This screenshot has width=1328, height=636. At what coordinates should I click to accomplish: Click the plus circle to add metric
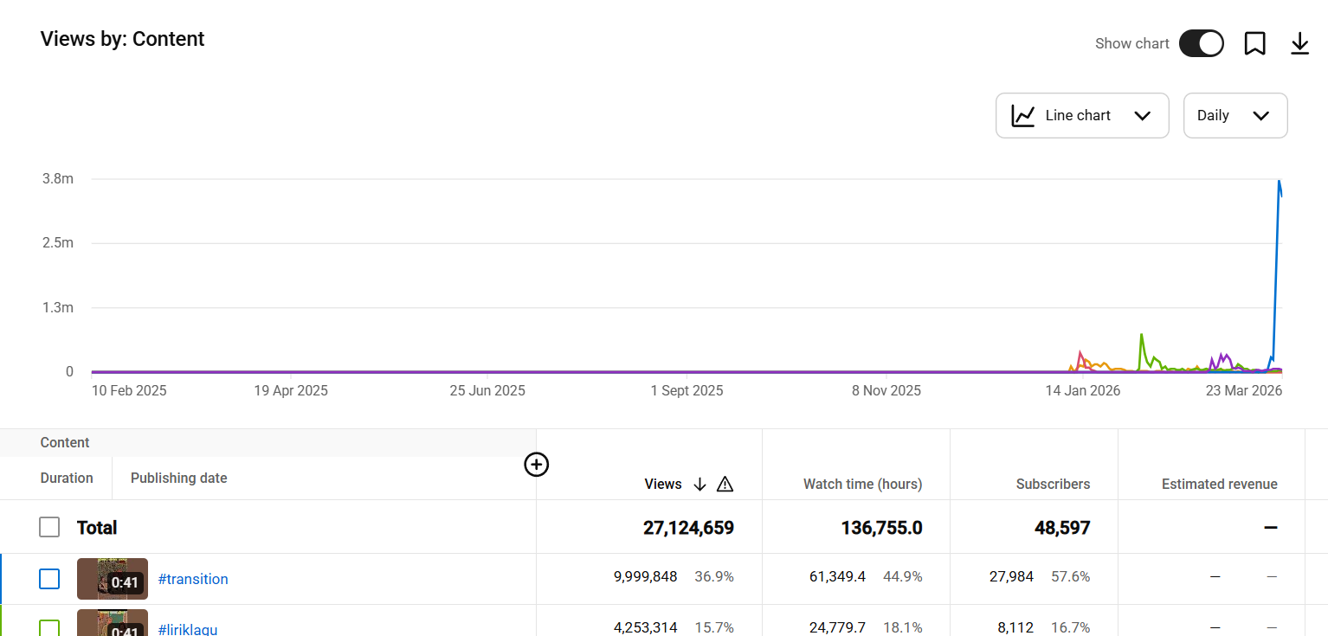(x=537, y=465)
